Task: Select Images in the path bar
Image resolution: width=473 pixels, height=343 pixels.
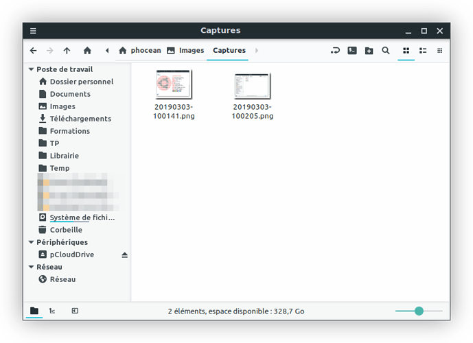Action: click(185, 50)
